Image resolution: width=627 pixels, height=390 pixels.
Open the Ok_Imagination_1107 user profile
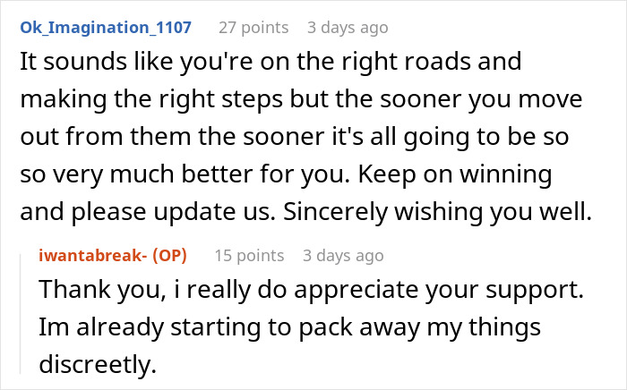(106, 28)
